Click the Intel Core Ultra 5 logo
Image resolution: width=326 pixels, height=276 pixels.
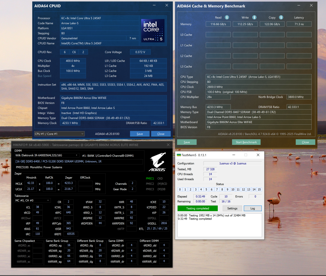point(153,30)
